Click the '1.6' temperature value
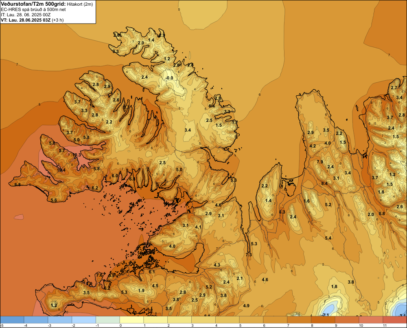The height and width of the screenshot is (328, 407). [x=306, y=201]
